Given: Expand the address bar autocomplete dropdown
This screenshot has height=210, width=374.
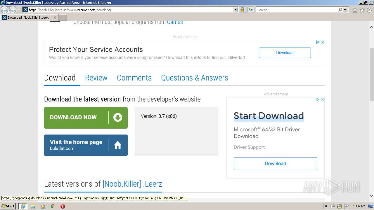Looking at the screenshot, I should tap(236, 10).
